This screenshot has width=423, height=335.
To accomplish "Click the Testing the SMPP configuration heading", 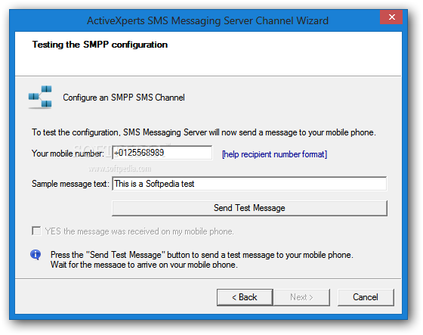I will (x=100, y=45).
